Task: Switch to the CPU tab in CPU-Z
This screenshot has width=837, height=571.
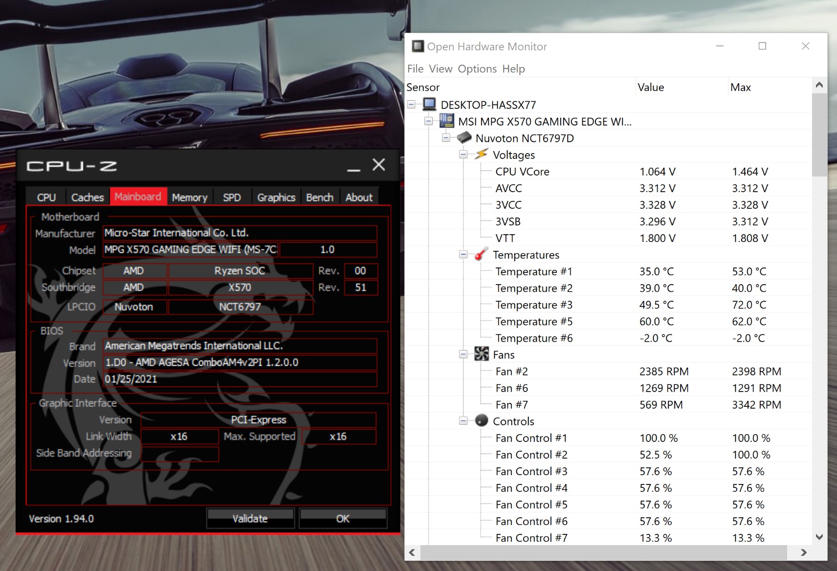Action: (x=46, y=197)
